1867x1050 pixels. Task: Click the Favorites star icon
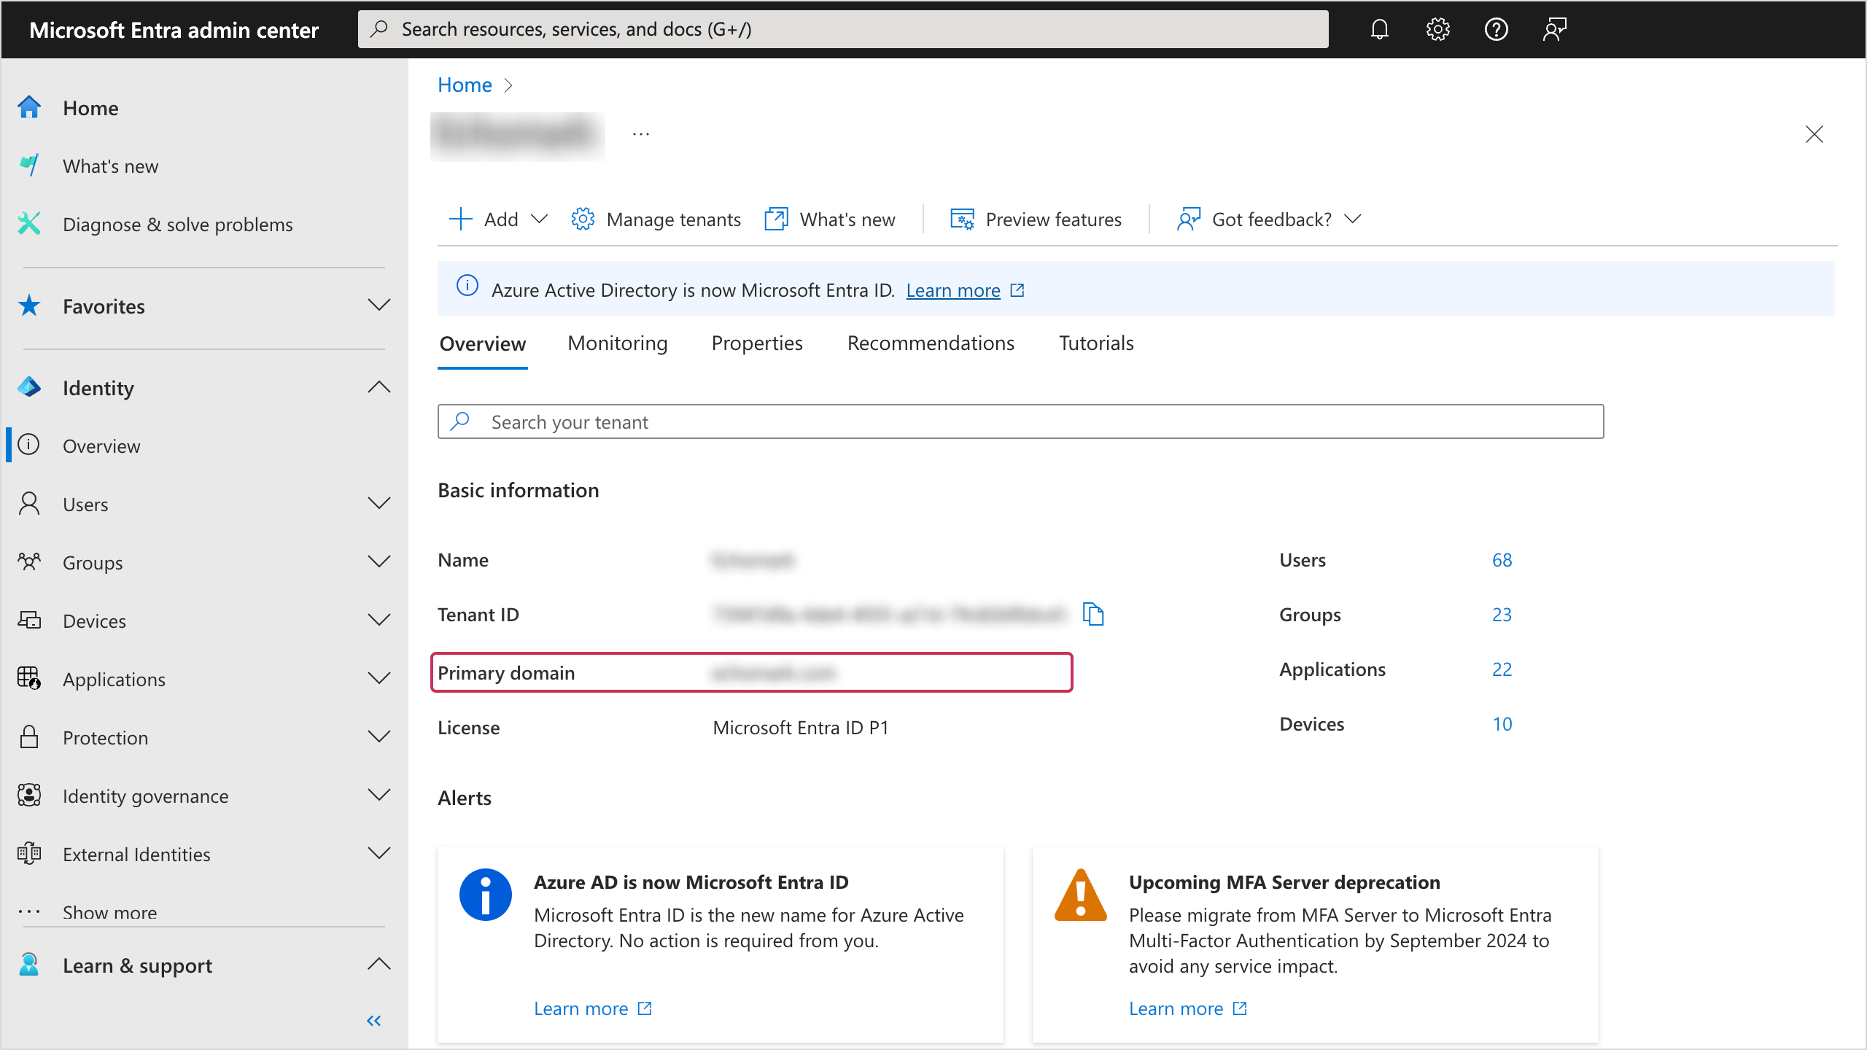29,306
